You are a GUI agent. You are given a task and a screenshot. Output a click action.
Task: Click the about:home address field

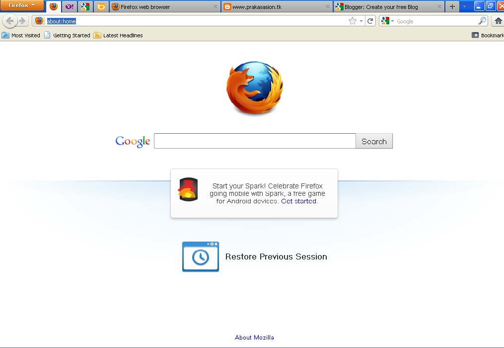196,21
